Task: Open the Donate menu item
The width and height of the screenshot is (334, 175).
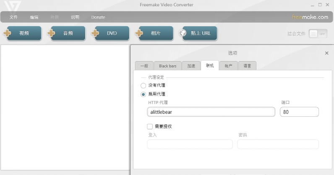Action: (x=98, y=17)
